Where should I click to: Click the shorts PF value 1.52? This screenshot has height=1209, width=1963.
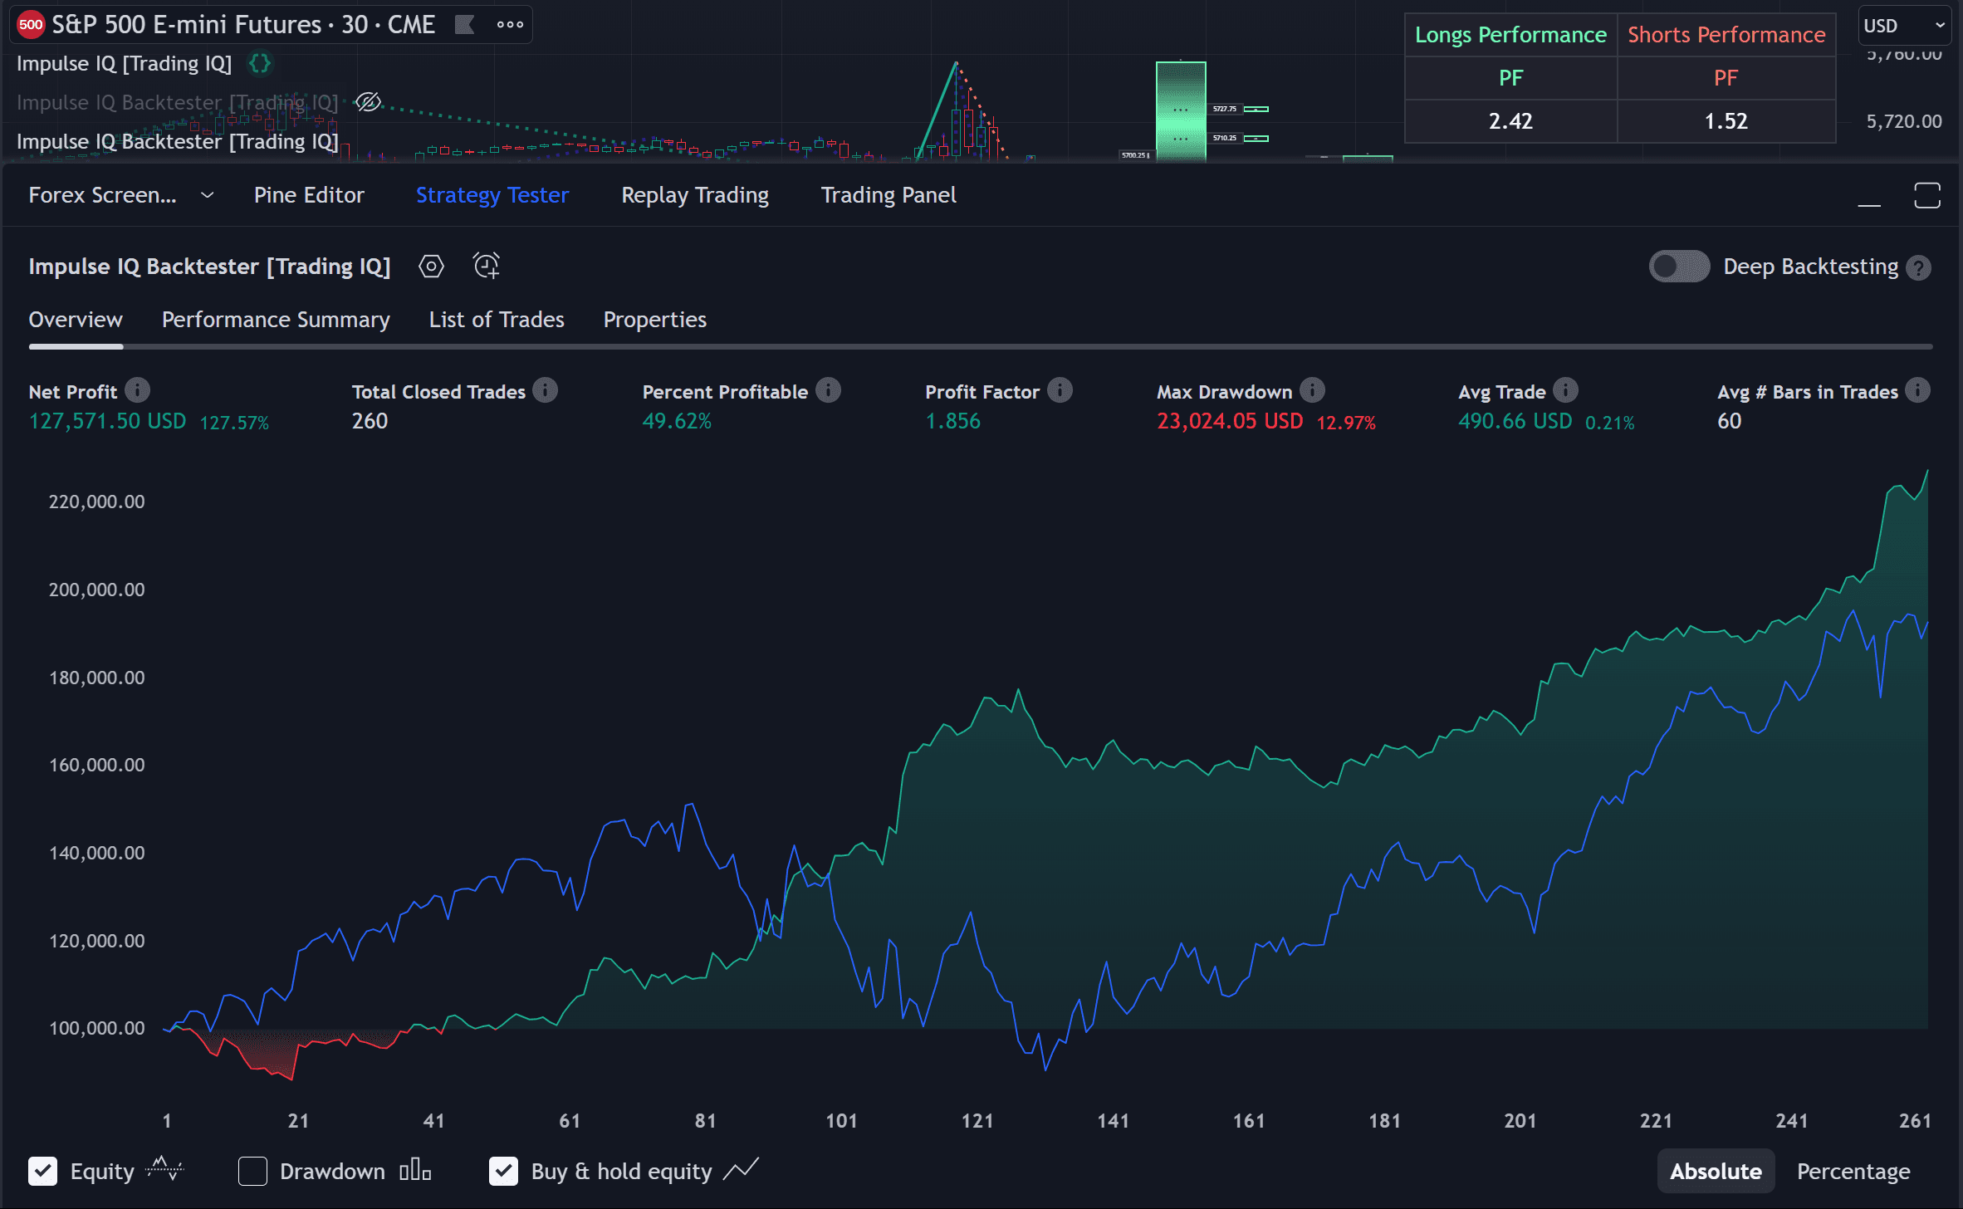click(x=1726, y=121)
